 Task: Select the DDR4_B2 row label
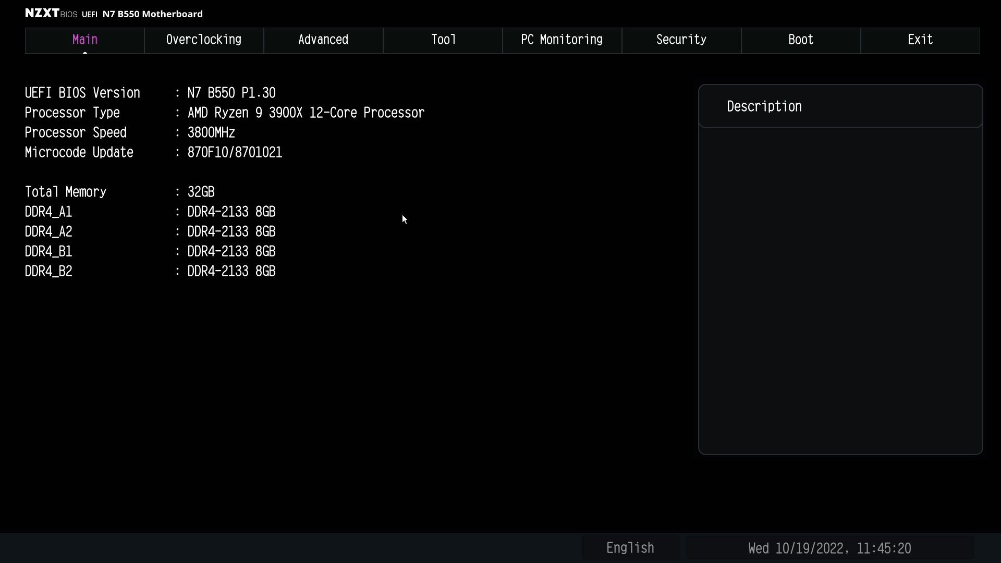[x=48, y=271]
